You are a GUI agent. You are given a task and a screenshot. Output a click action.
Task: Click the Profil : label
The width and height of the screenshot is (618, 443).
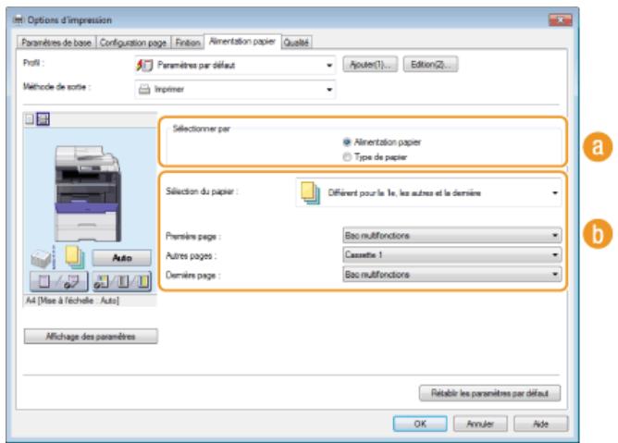coord(33,63)
